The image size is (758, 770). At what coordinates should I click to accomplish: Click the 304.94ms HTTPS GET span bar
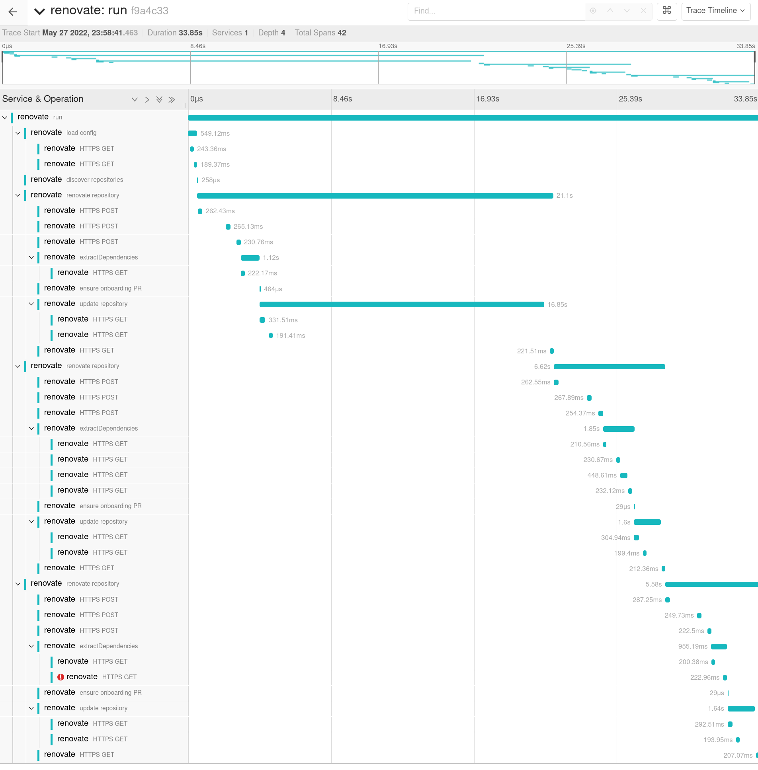click(636, 538)
